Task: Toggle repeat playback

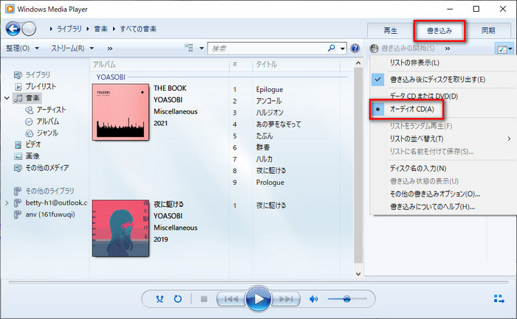Action: click(x=178, y=299)
